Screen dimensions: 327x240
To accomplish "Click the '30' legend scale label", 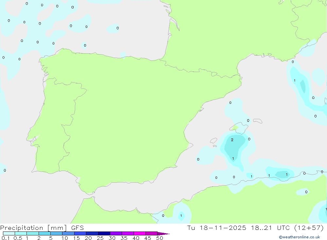I will click(112, 238).
